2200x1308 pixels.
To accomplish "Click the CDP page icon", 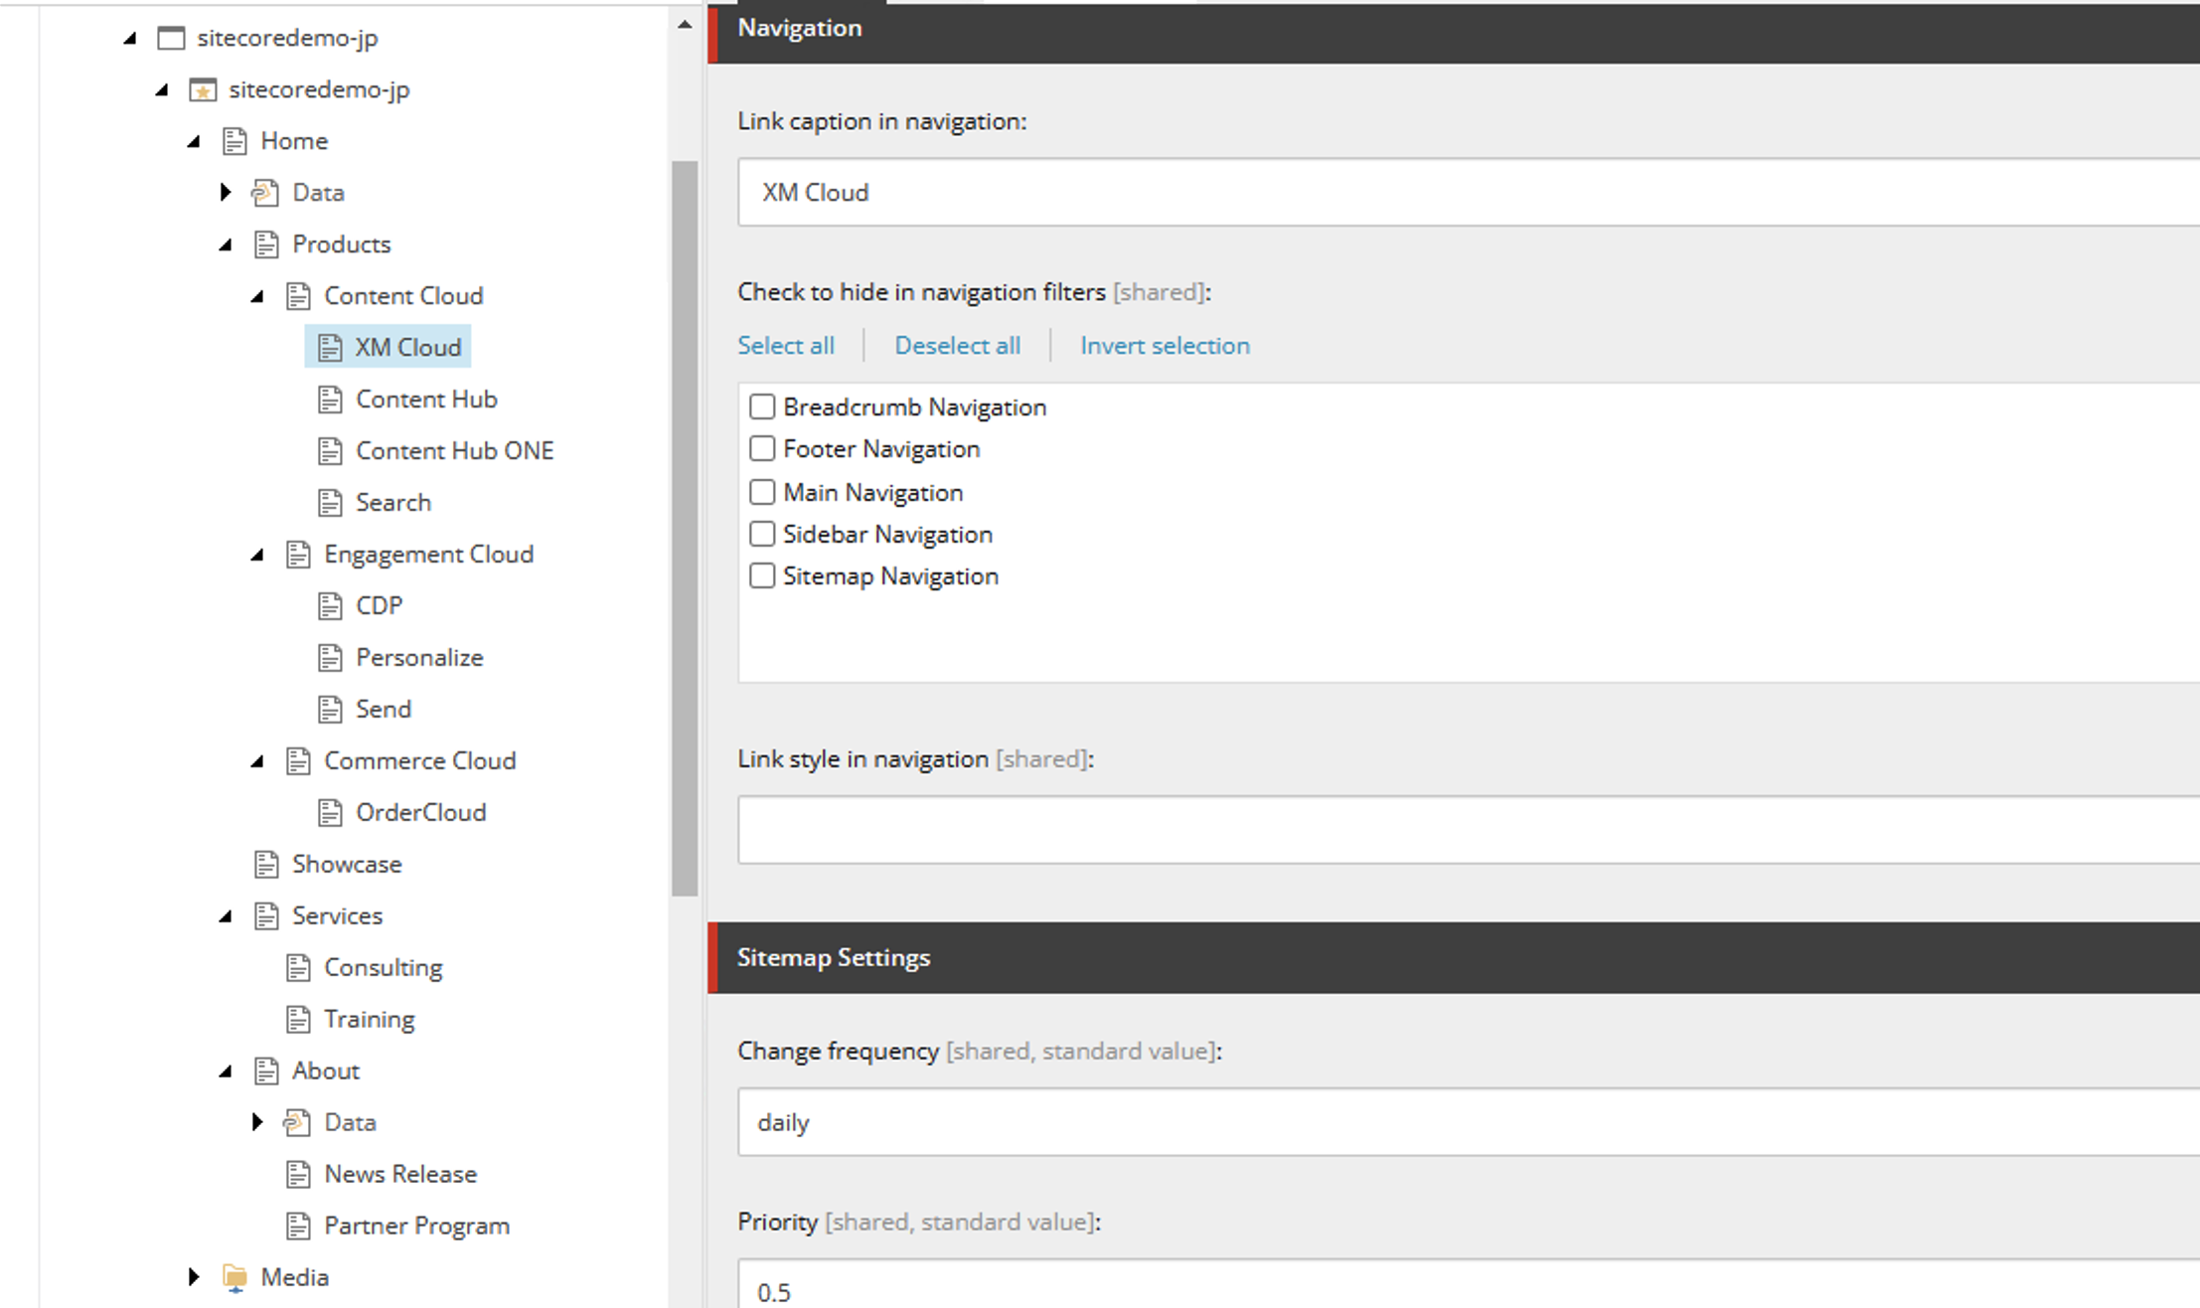I will point(330,606).
